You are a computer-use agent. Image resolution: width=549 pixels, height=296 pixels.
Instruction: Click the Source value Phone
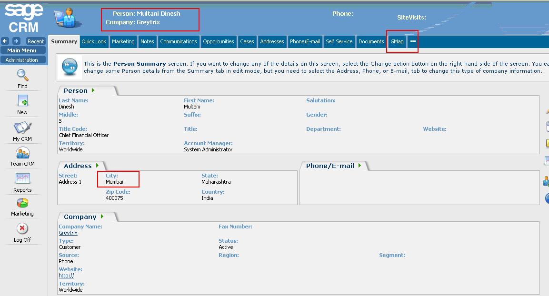66,261
